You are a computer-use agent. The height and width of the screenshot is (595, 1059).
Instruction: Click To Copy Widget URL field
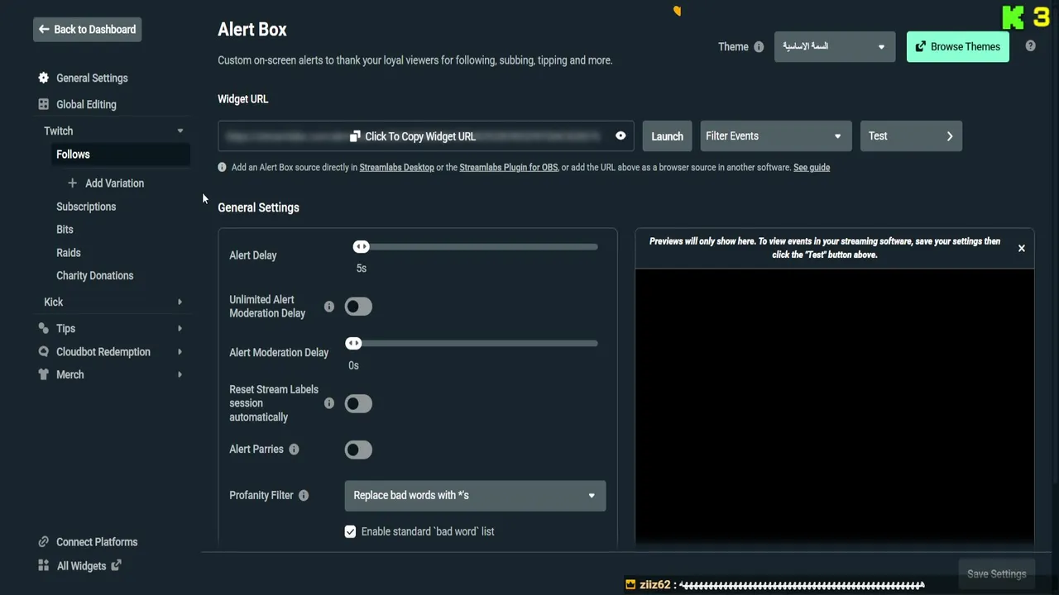426,136
